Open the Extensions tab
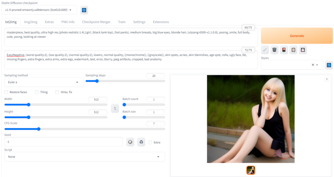 [161, 22]
